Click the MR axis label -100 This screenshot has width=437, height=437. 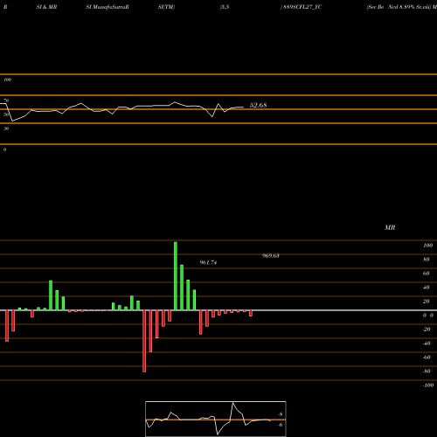[428, 385]
